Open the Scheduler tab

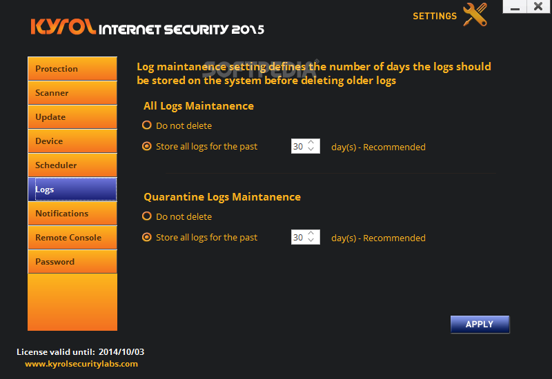(x=72, y=165)
